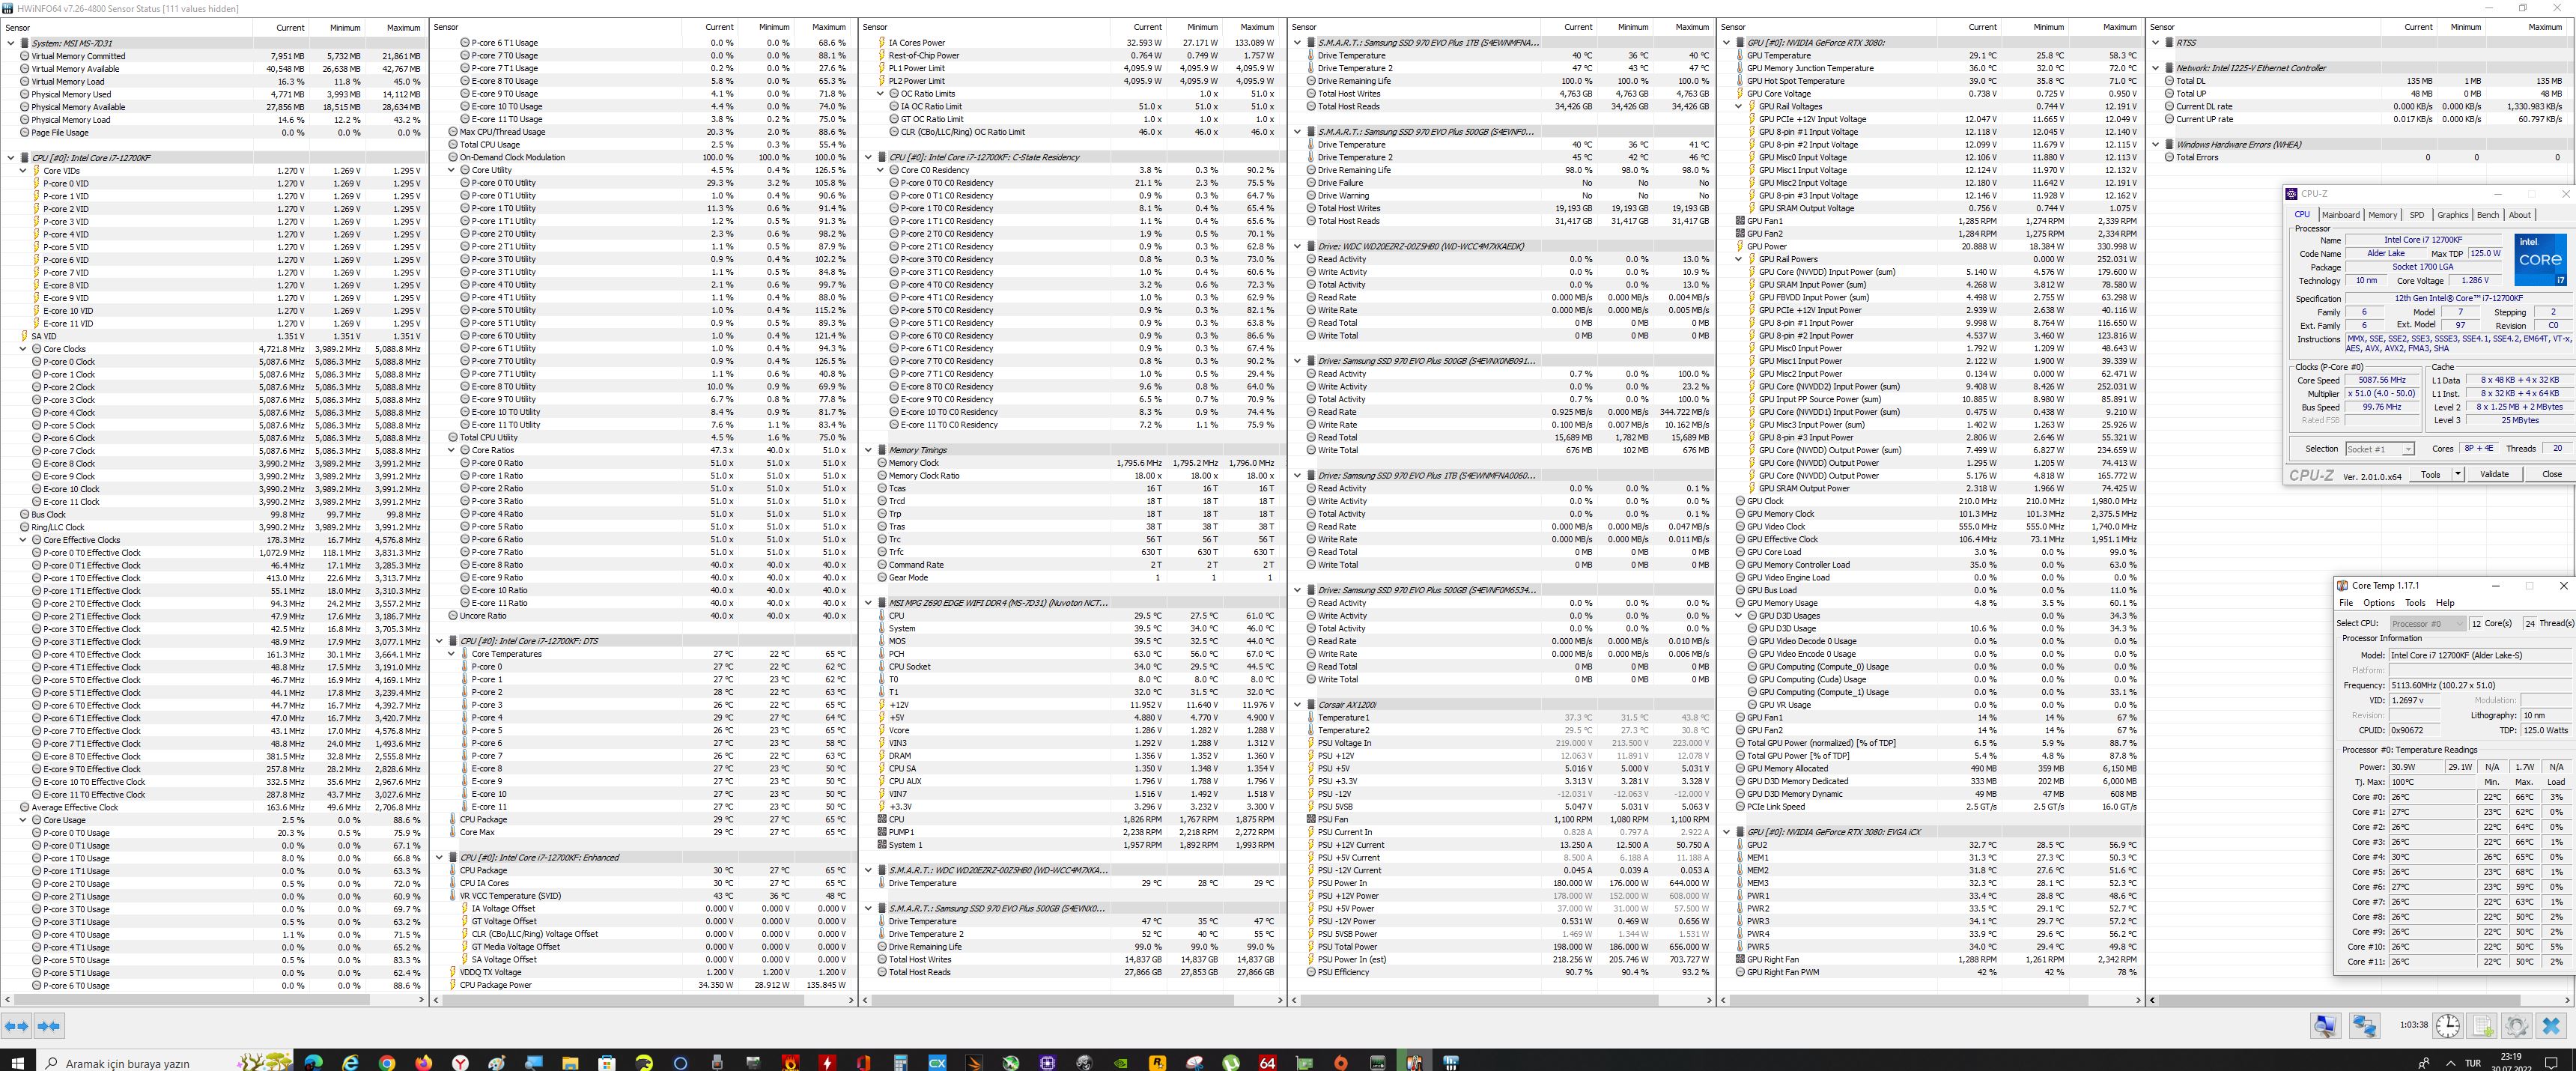Viewport: 2576px width, 1071px height.
Task: Open Internet Explorer from the taskbar
Action: 350,1063
